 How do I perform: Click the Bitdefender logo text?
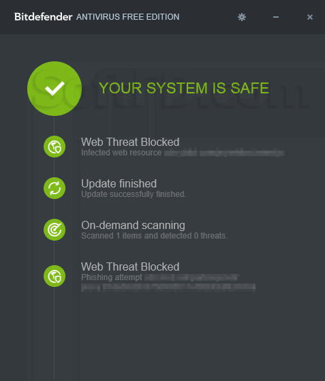pos(43,17)
